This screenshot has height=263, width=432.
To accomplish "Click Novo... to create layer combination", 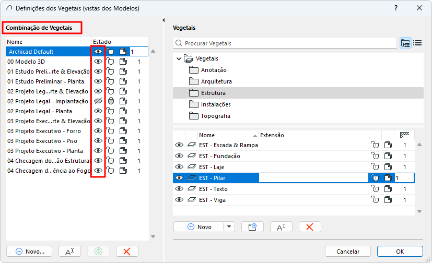I will point(29,251).
